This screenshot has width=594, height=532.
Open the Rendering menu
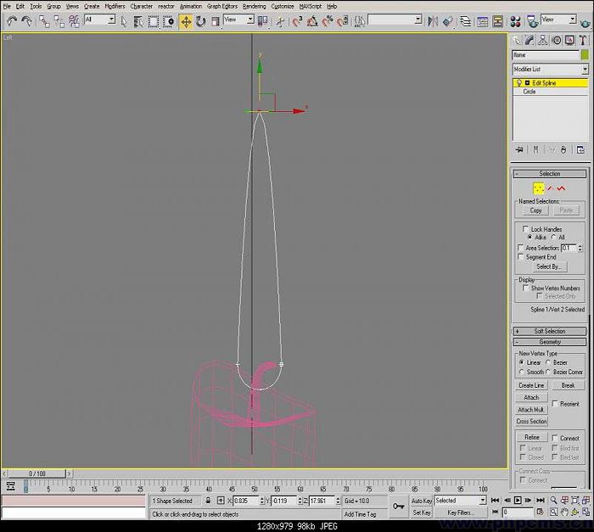[x=255, y=7]
